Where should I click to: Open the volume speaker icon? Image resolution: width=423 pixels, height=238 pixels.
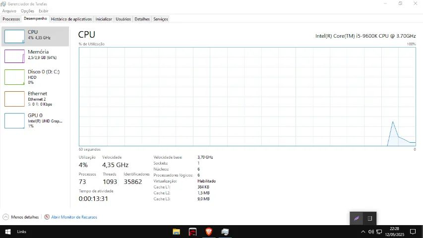point(371,232)
